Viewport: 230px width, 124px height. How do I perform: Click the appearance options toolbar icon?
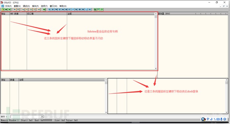tap(98, 10)
